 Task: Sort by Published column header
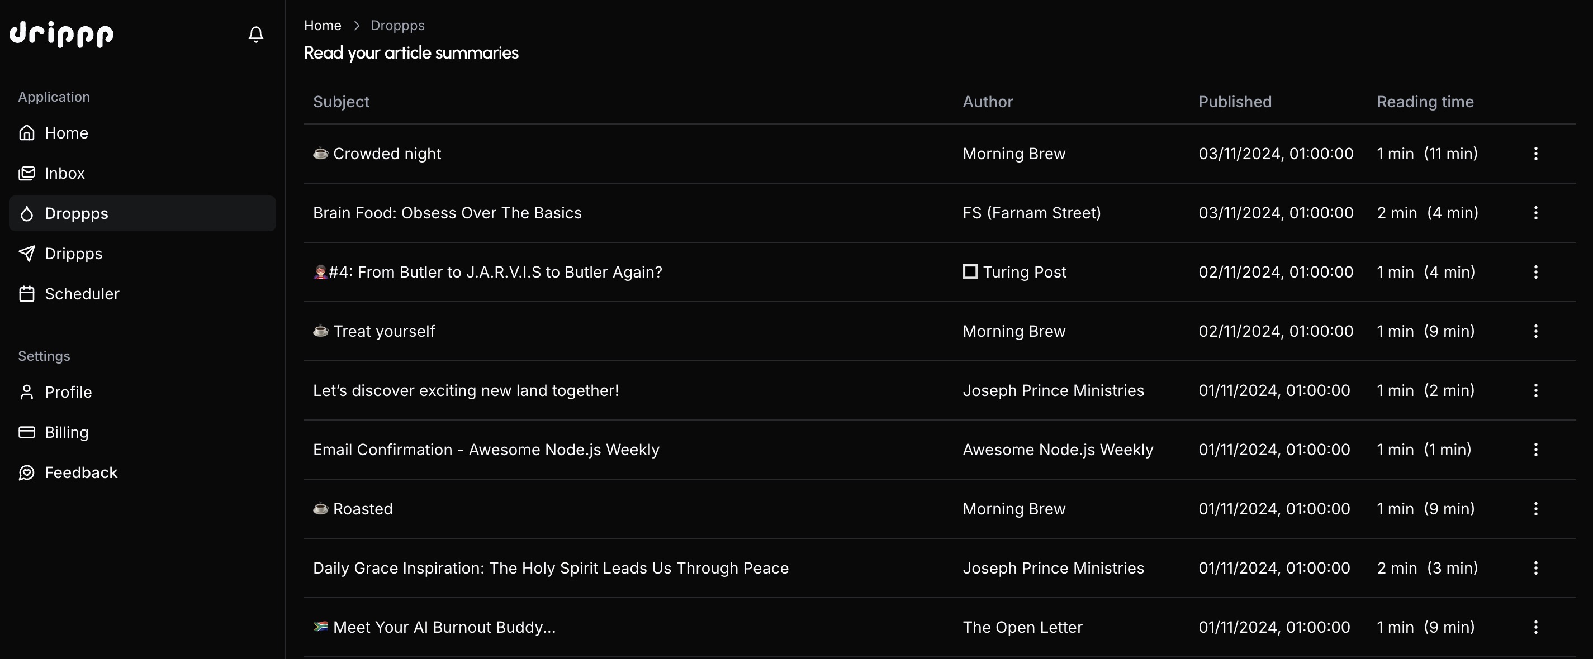tap(1234, 102)
